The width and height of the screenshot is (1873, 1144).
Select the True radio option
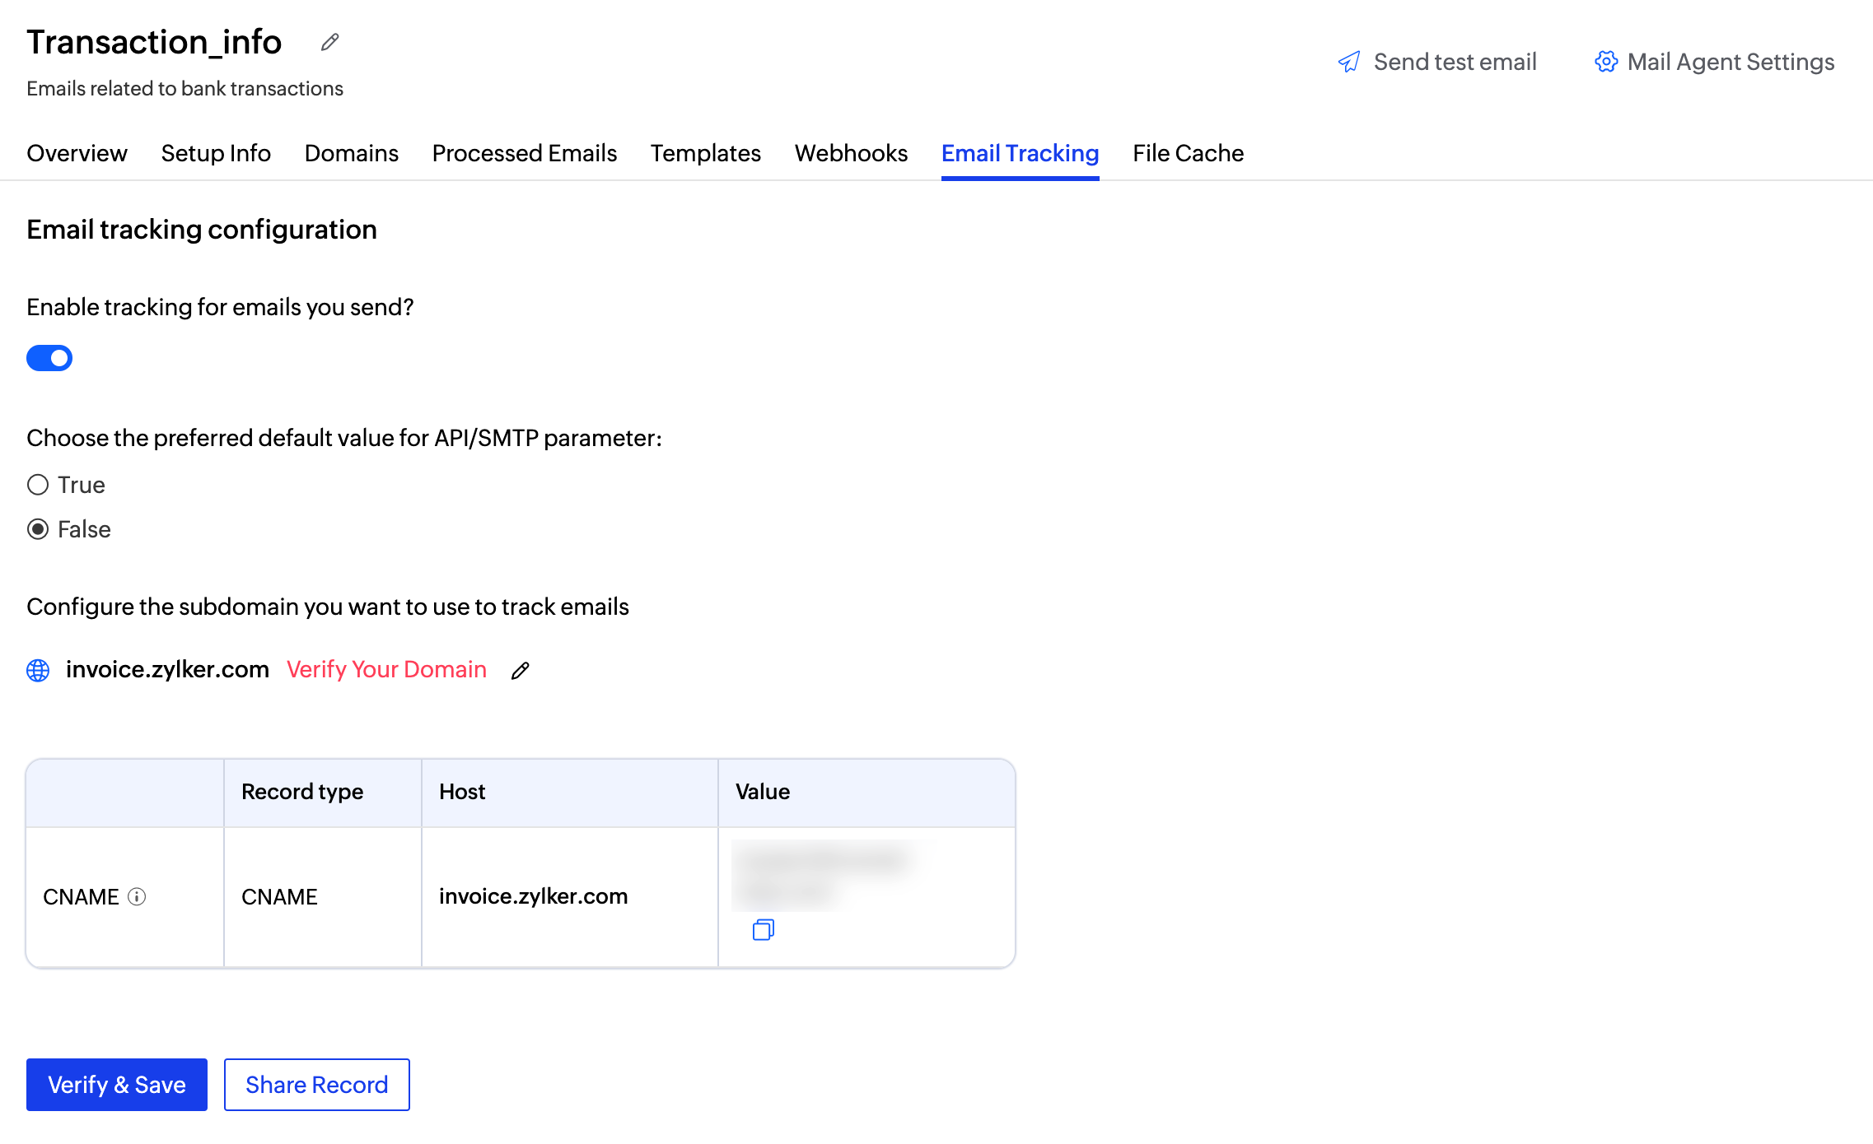click(x=38, y=485)
